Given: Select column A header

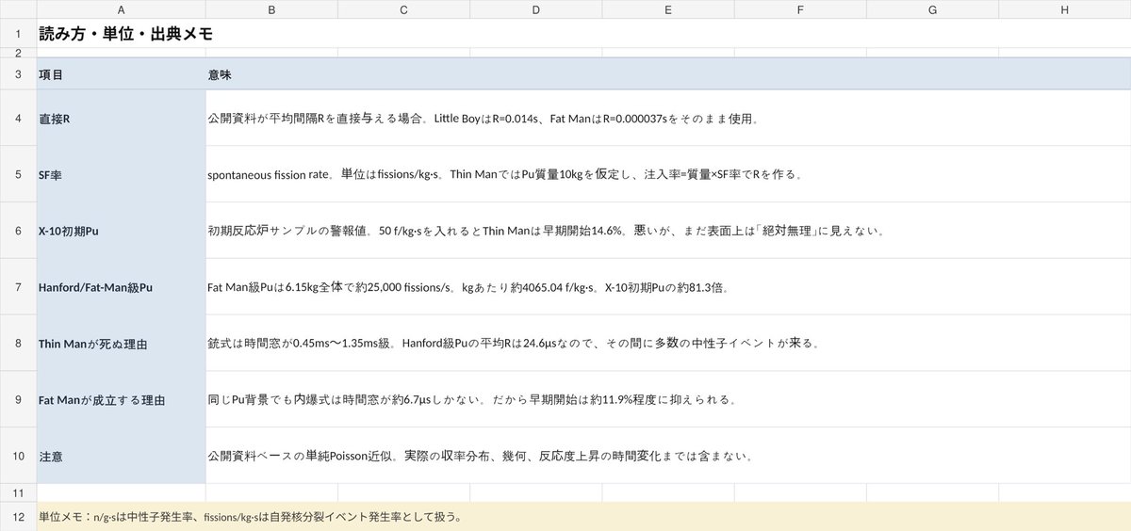Looking at the screenshot, I should coord(121,9).
